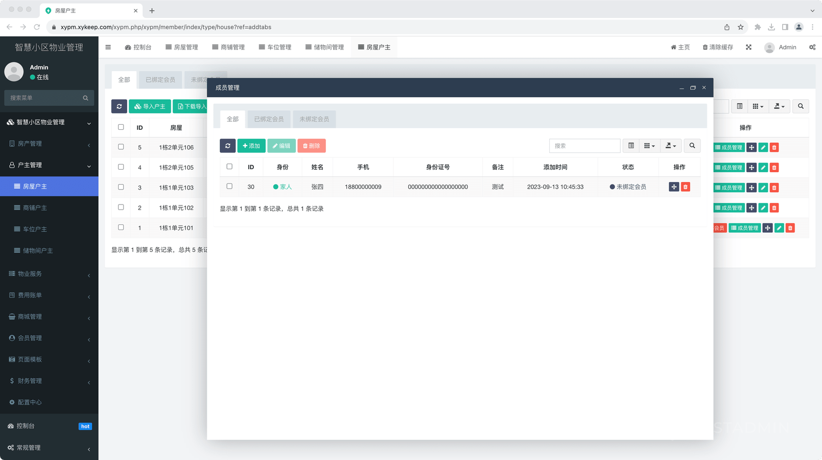The image size is (822, 460).
Task: Open the 车位管理 top tab
Action: (x=275, y=47)
